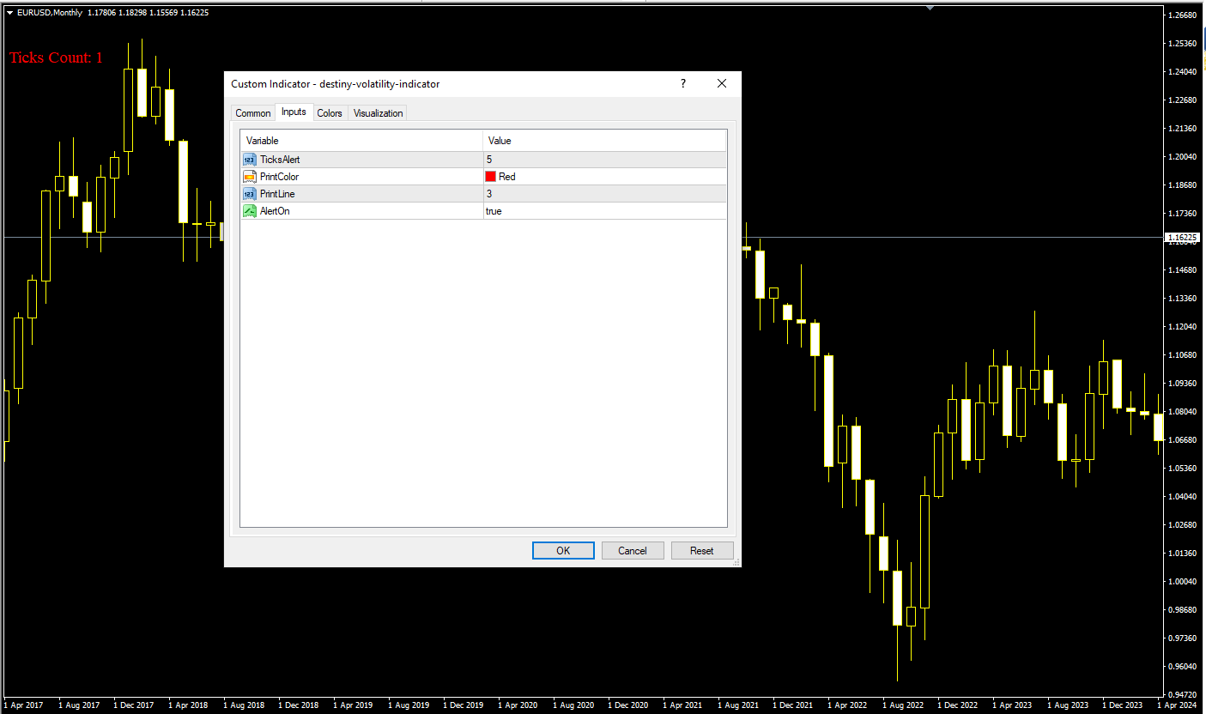Screen dimensions: 1206x714
Task: Click the AlertOn boolean variable icon
Action: (250, 211)
